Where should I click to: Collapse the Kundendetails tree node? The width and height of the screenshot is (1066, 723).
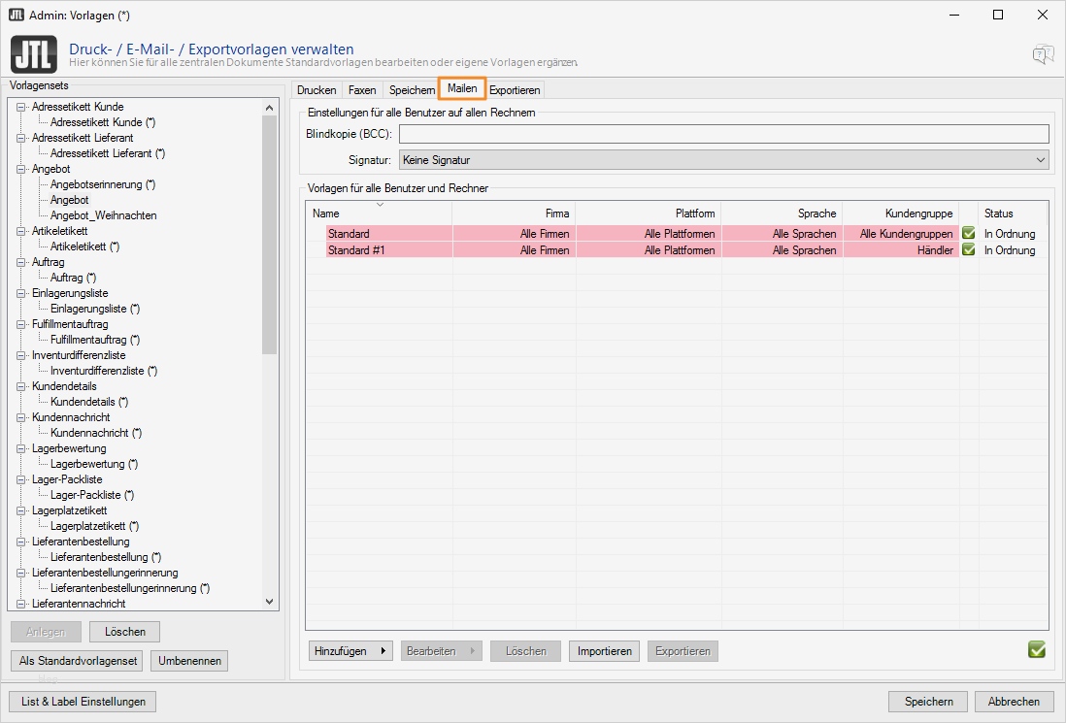coord(21,386)
